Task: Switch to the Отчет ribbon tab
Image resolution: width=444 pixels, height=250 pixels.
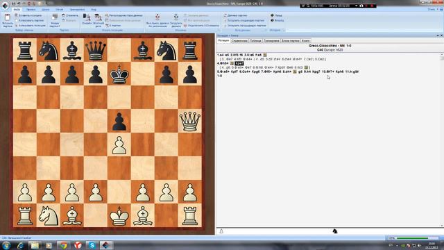Action: 59,10
